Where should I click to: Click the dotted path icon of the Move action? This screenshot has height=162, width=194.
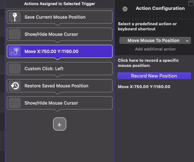(x=15, y=52)
